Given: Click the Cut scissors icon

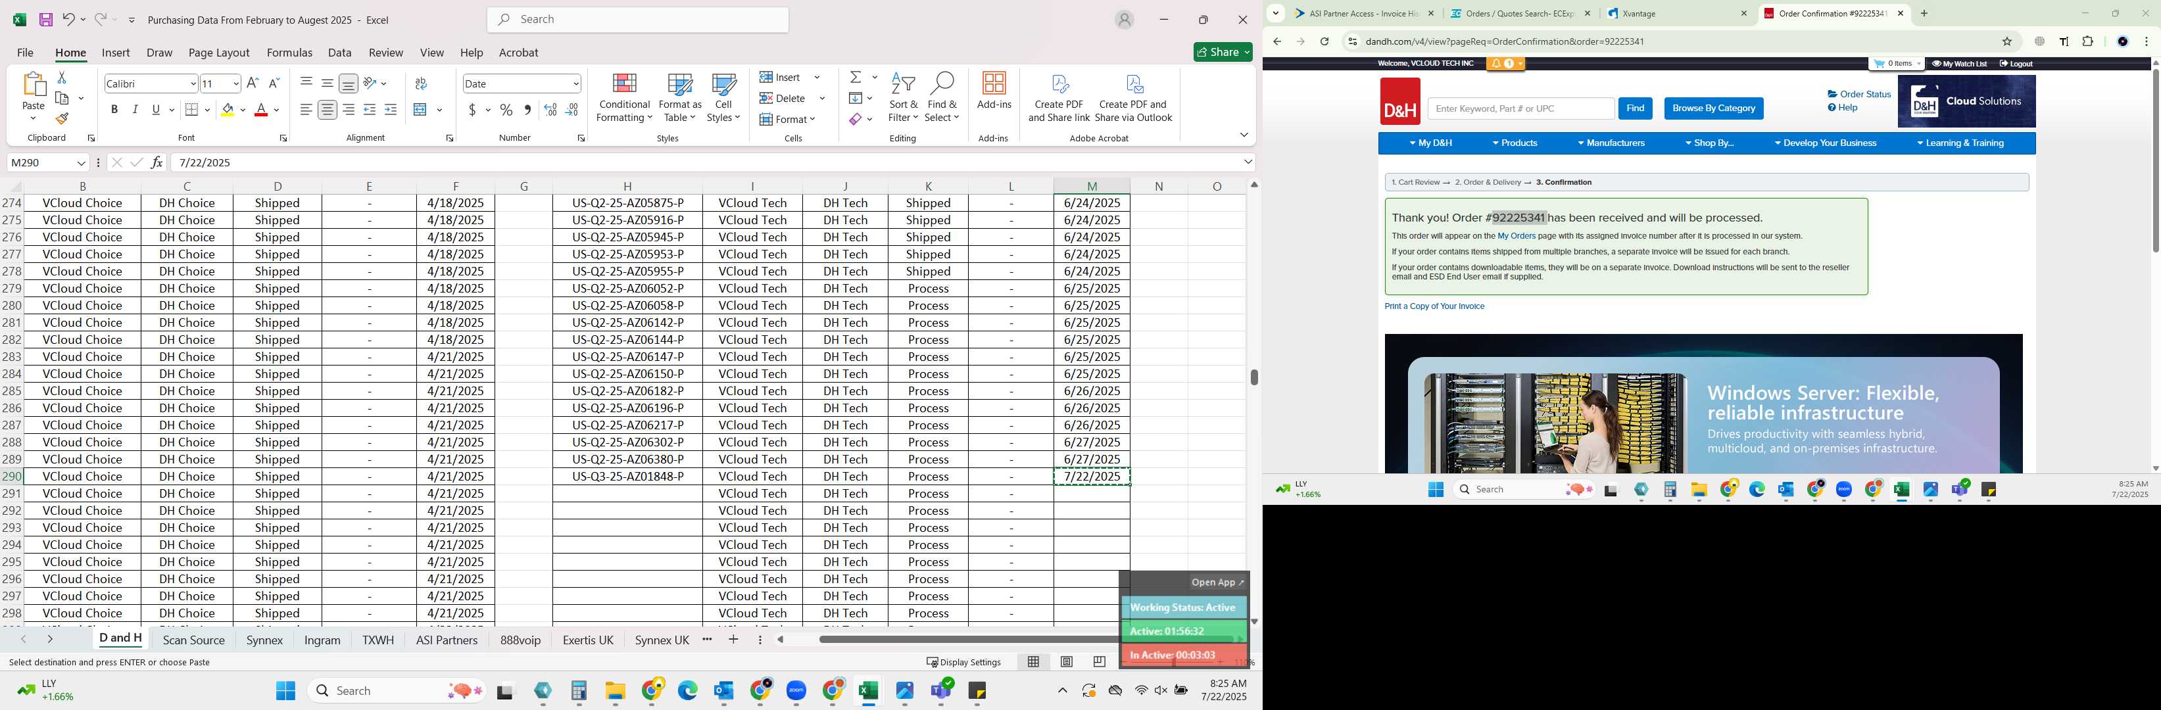Looking at the screenshot, I should [x=61, y=77].
